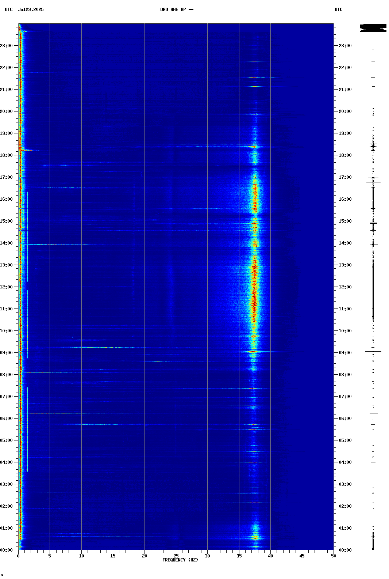Click 23:00 on the left time axis
Screen dimensions: 389x579
[x=6, y=46]
